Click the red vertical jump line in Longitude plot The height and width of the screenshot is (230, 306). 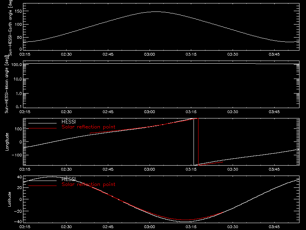(198, 142)
